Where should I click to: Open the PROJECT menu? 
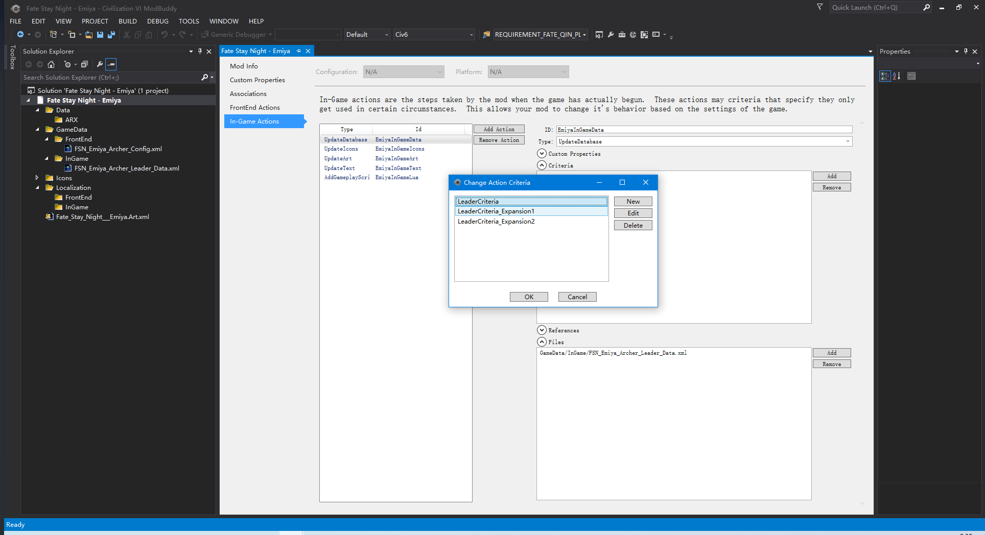point(95,21)
